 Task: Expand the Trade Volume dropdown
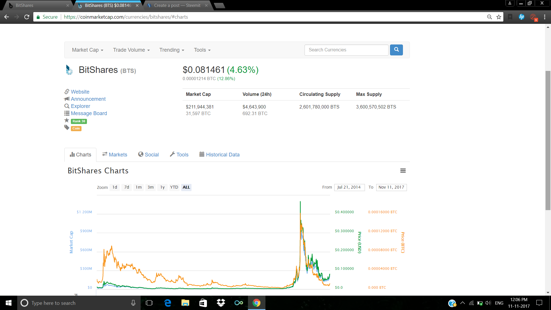click(131, 50)
